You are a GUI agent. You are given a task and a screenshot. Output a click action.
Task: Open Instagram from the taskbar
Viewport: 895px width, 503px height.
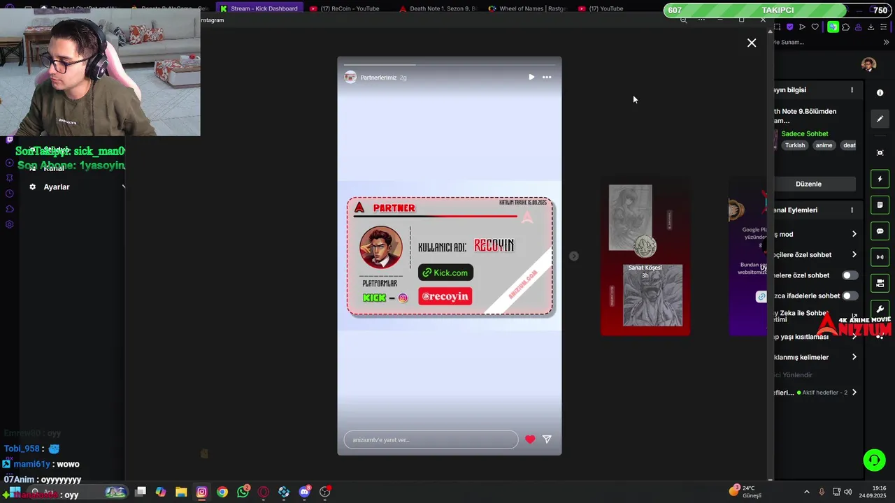tap(201, 492)
